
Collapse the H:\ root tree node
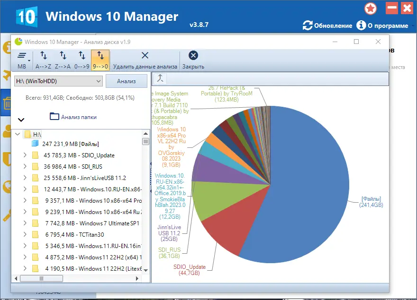tap(18, 134)
